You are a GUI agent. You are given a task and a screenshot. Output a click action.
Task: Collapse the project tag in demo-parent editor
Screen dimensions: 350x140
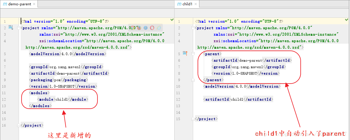click(19, 28)
